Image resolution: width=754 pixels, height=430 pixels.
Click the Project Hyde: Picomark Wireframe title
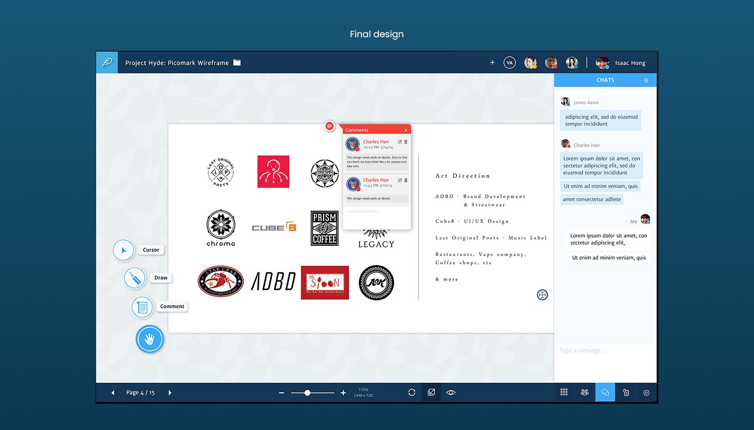coord(177,63)
